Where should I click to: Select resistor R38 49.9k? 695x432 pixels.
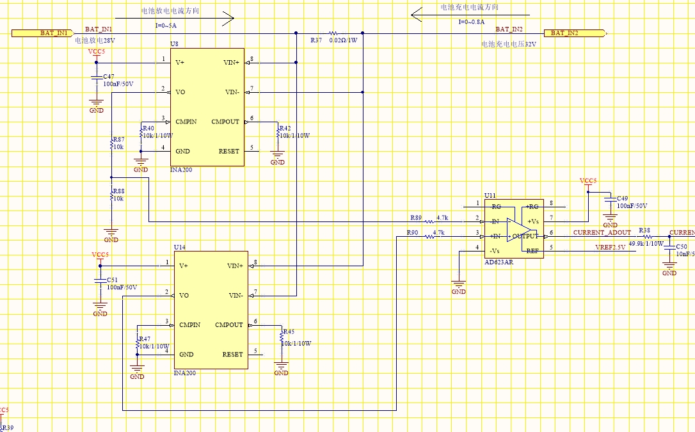648,237
